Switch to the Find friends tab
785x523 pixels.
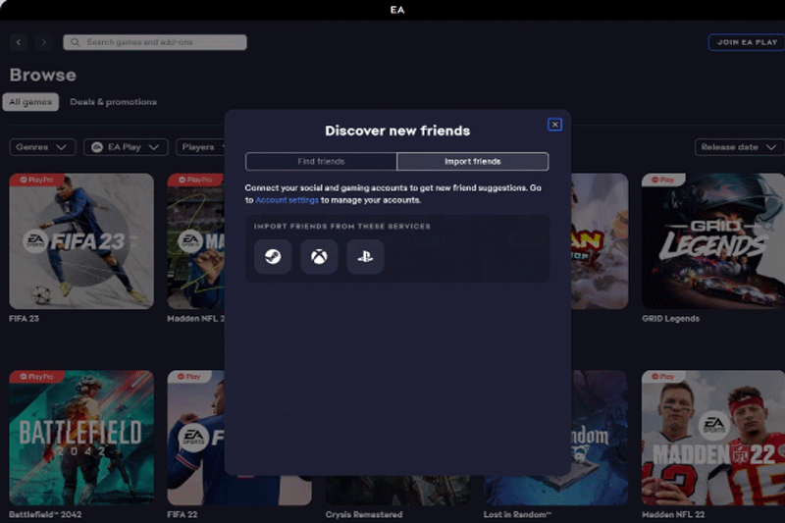coord(321,162)
